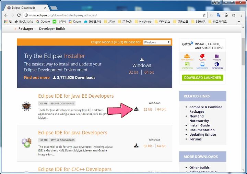
Task: Open Compare & Combine Packages link
Action: 206,109
